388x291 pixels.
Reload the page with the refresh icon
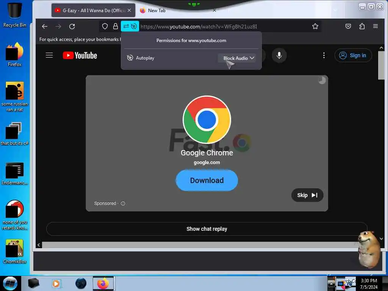tap(72, 26)
